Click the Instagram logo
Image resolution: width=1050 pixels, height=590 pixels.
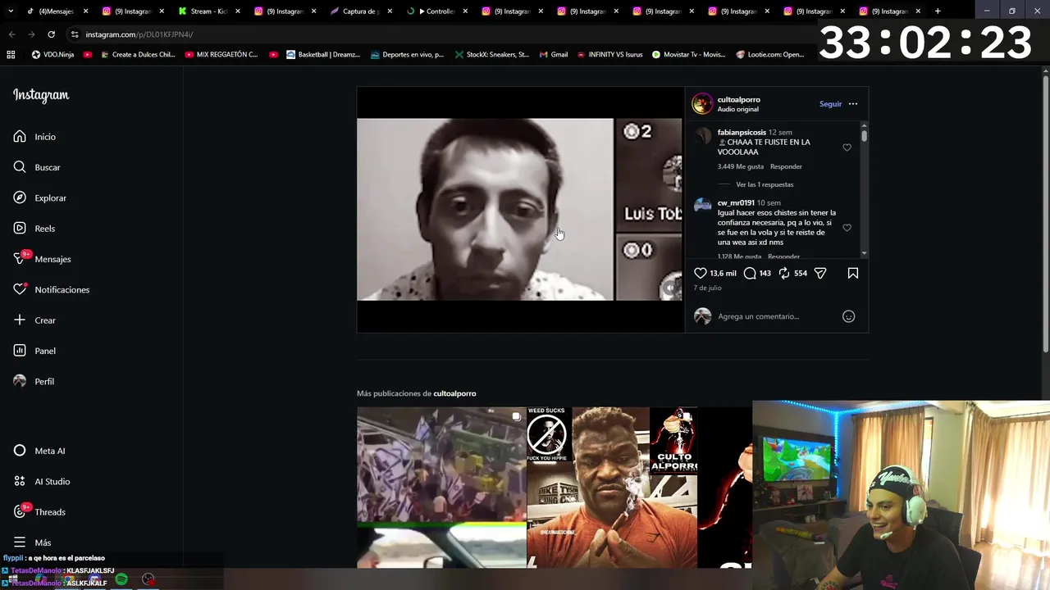(x=41, y=95)
